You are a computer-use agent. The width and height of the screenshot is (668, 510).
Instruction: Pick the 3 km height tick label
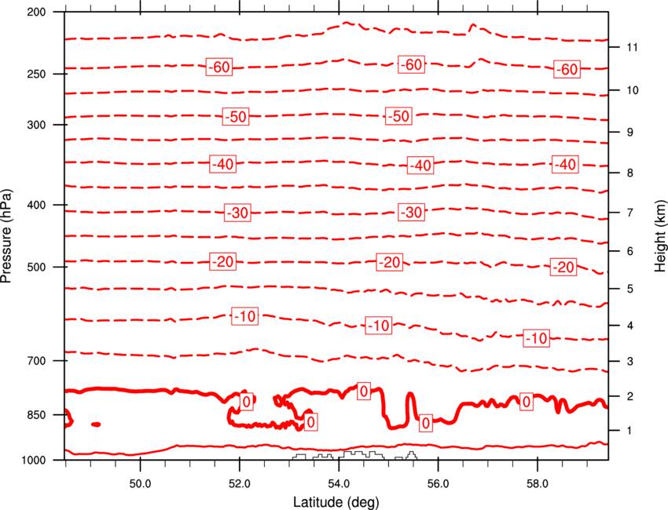pyautogui.click(x=630, y=361)
